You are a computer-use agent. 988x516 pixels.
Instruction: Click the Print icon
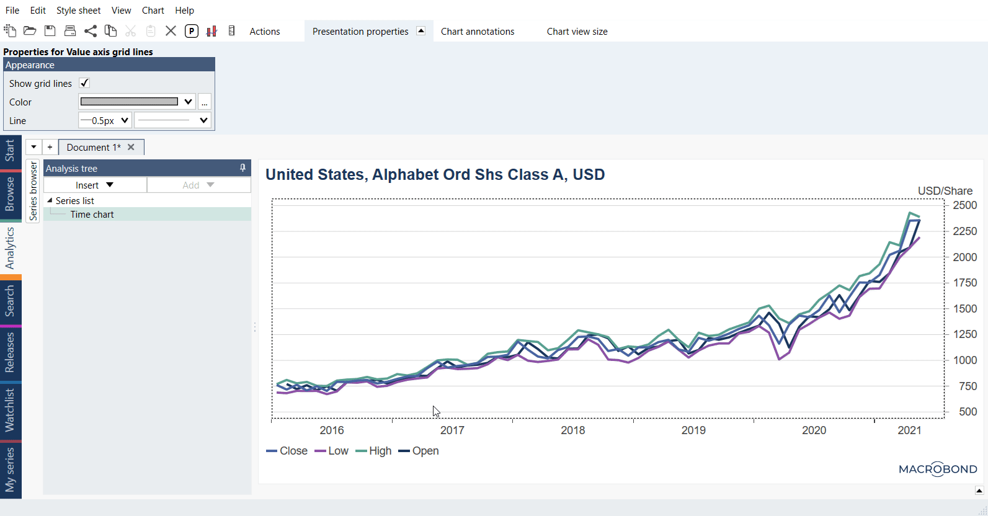click(70, 30)
